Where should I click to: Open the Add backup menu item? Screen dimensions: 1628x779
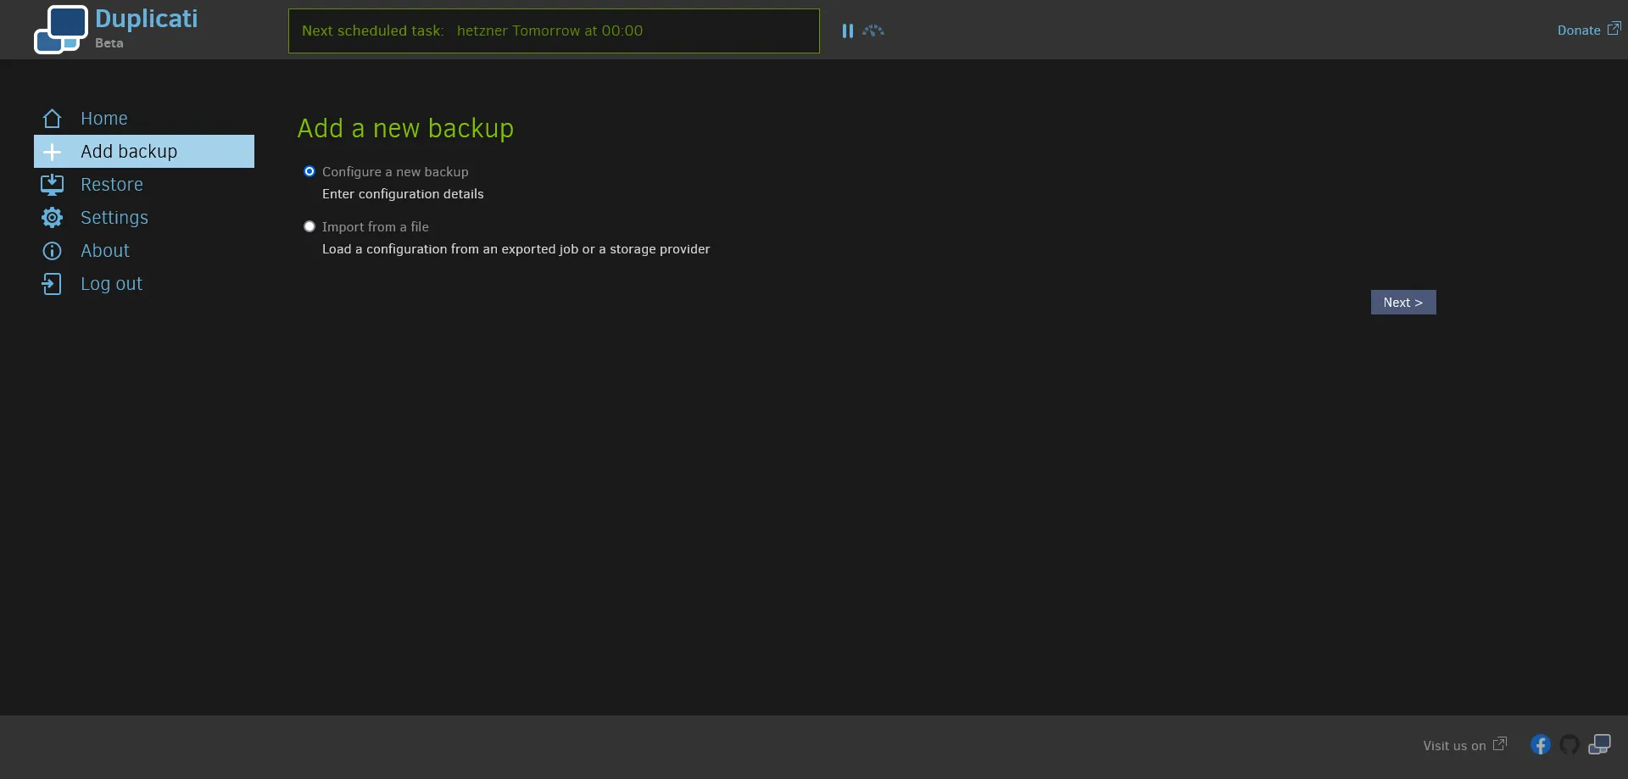[129, 152]
